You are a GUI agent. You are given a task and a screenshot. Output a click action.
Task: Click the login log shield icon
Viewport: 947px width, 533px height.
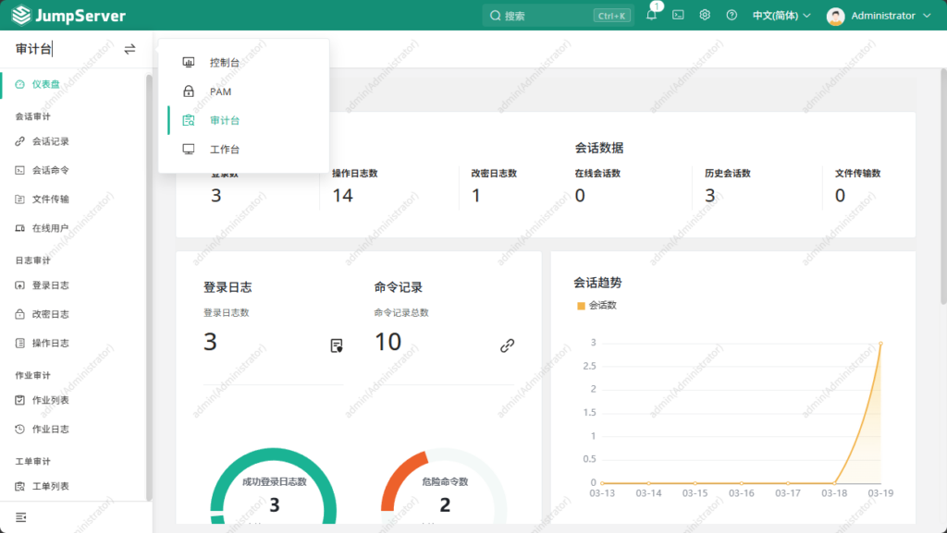click(x=337, y=345)
